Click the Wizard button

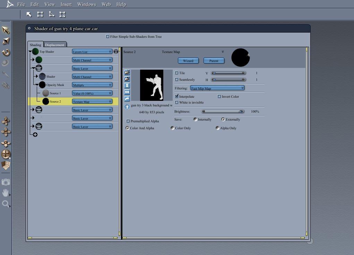188,61
